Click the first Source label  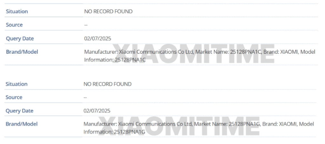click(14, 25)
